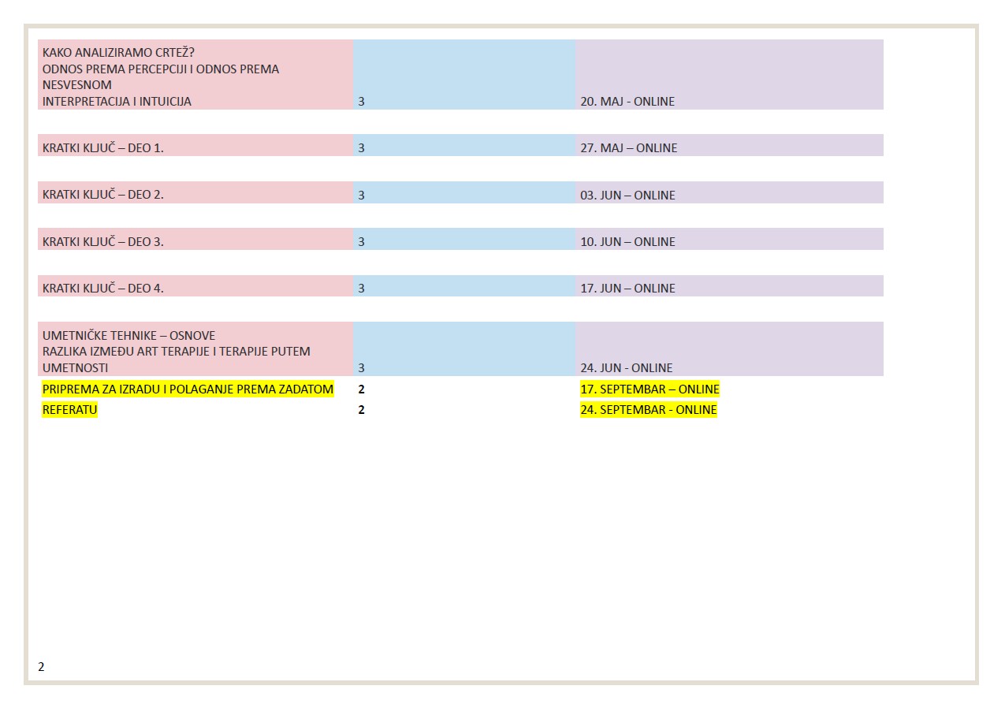This screenshot has width=1005, height=708.
Task: Click the 'INTERPRETACIJA I INTUICIJA' line
Action: [x=117, y=102]
